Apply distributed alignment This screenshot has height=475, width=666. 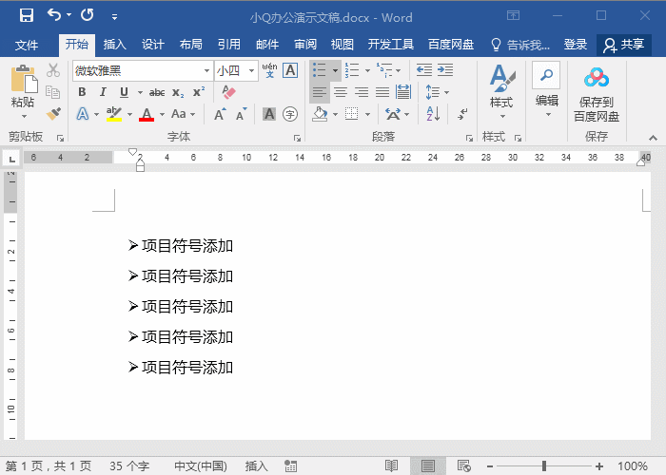402,92
